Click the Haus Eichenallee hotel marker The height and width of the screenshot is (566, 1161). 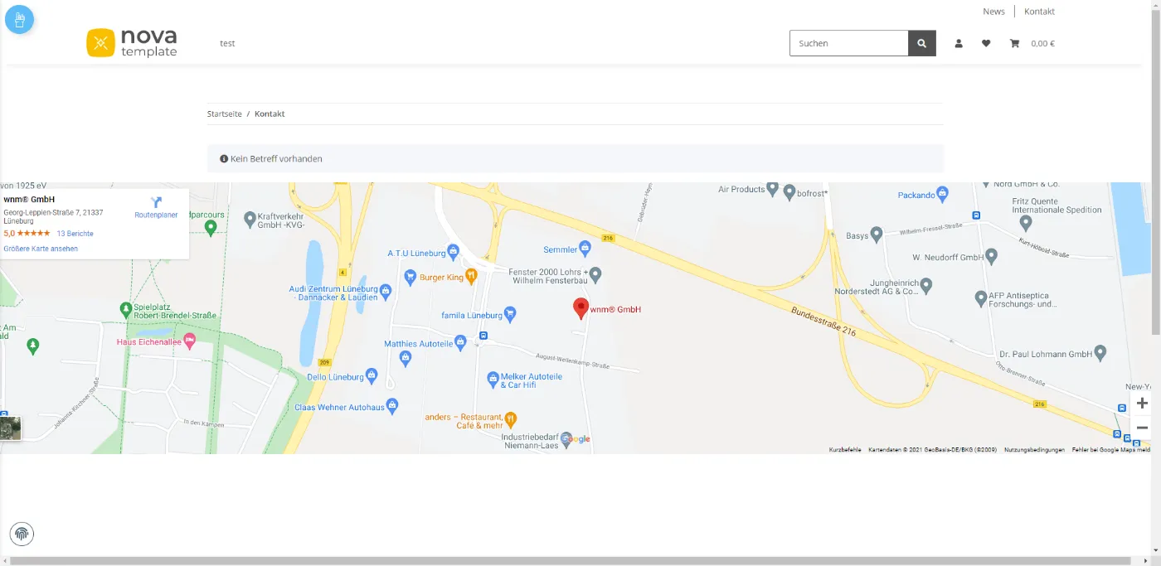coord(189,340)
